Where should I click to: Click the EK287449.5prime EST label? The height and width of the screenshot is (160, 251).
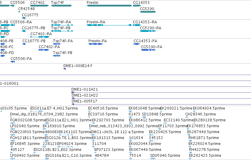203,132
